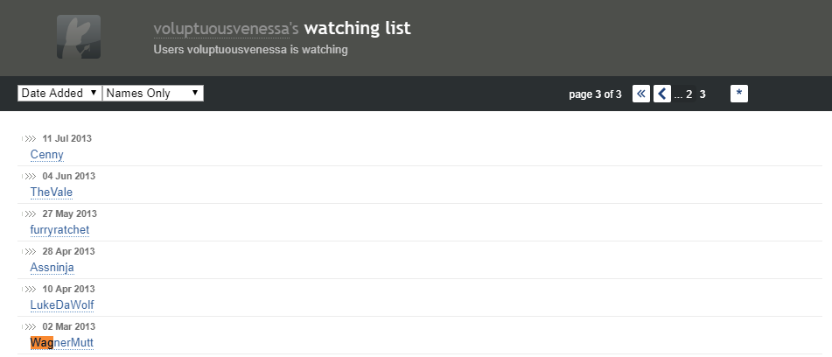Open the Date Added sort dropdown
The image size is (832, 357).
[x=59, y=94]
